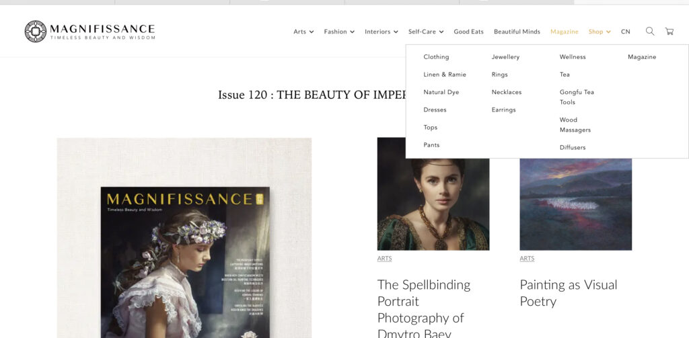Click ARTS tag under the portrait photo
The width and height of the screenshot is (689, 338).
384,259
